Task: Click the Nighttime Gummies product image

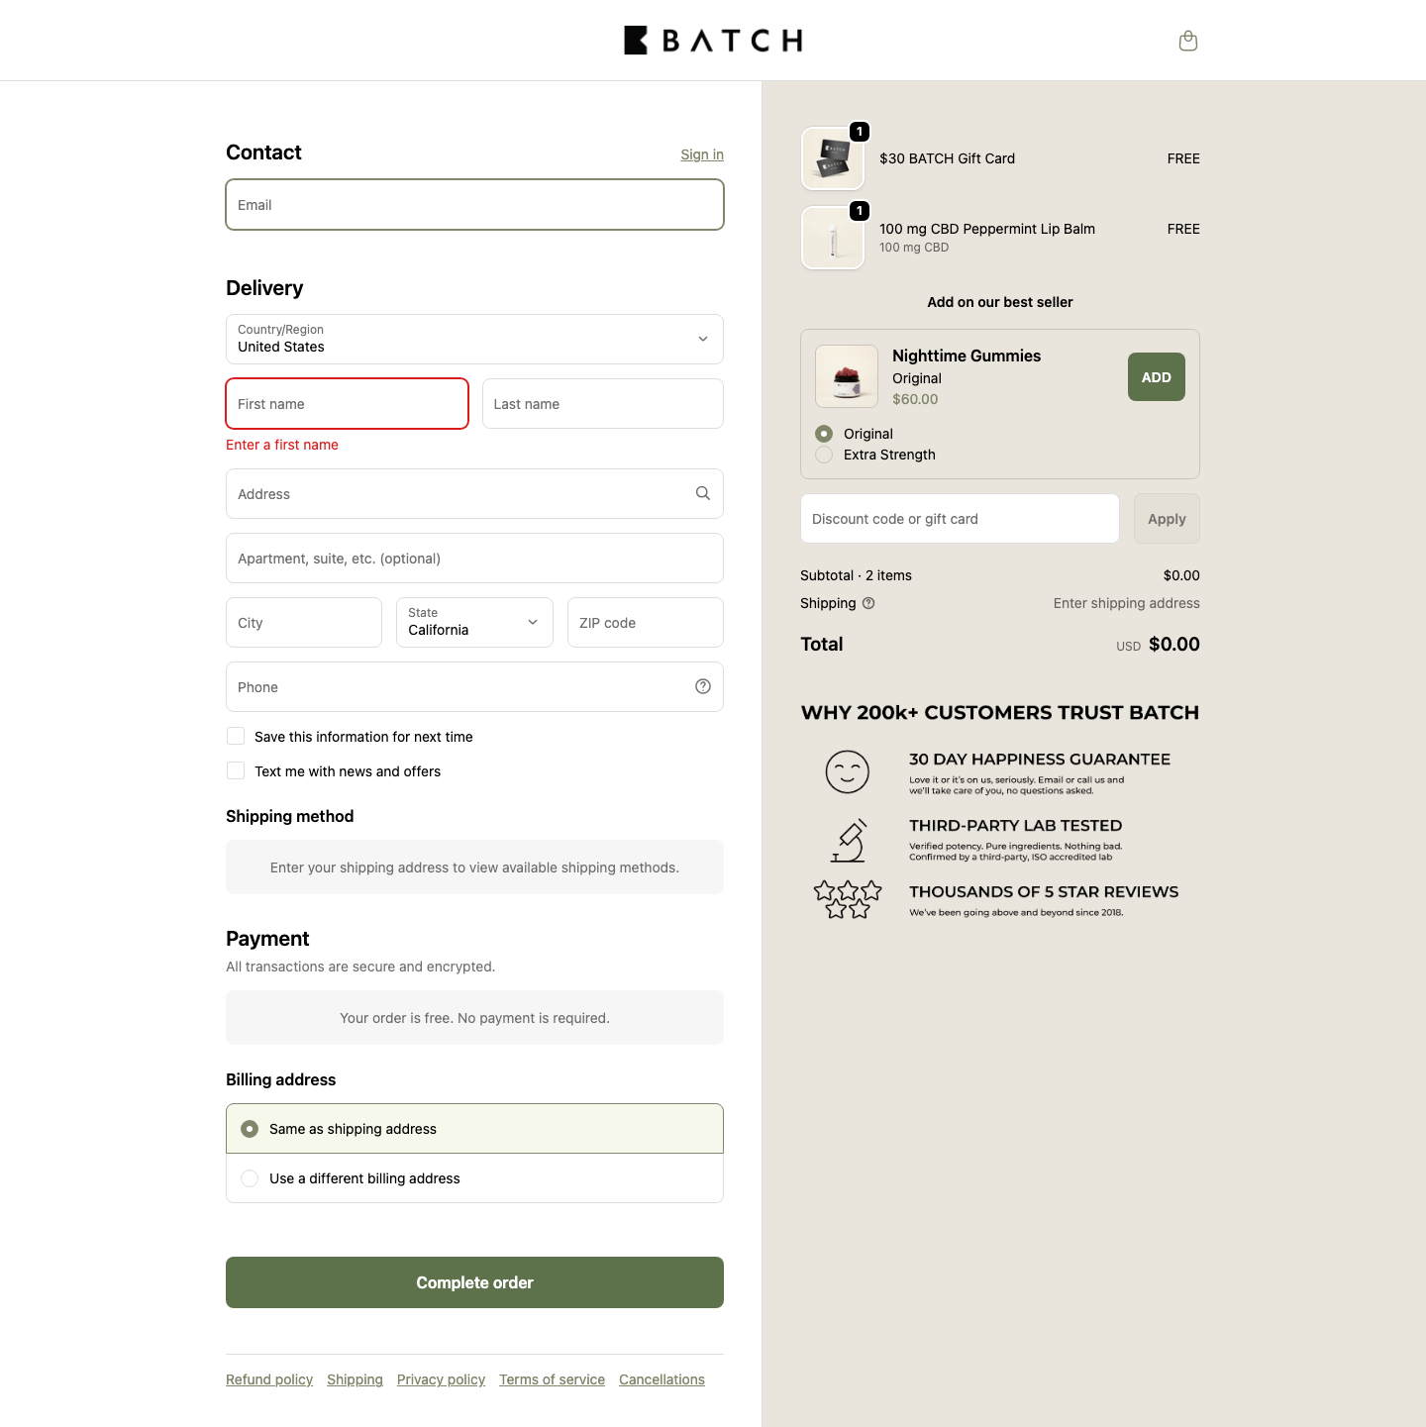Action: pos(846,376)
